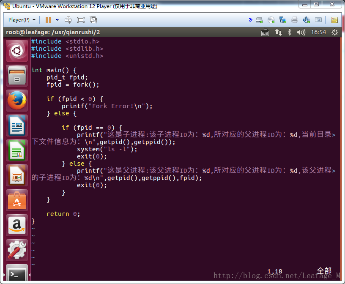Click the cursor position '1,18' indicator
Image resolution: width=345 pixels, height=284 pixels.
(274, 271)
